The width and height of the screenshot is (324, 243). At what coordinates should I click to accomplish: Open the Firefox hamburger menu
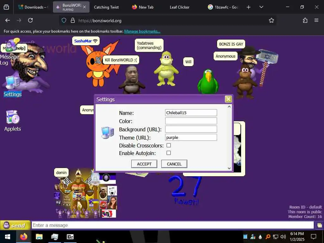[316, 20]
